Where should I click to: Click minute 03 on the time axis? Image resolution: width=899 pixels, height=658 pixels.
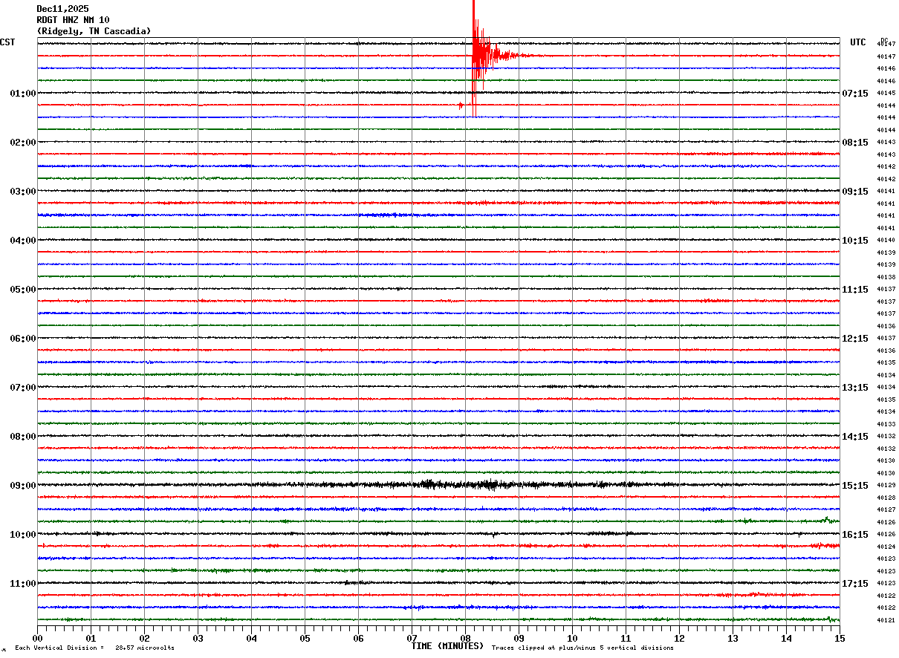pyautogui.click(x=198, y=638)
